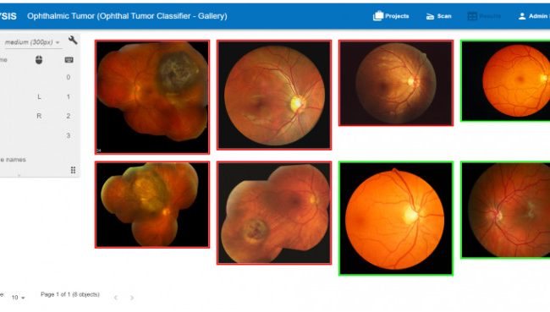
Task: Click the grid dots icon in the side panel
Action: (x=73, y=170)
